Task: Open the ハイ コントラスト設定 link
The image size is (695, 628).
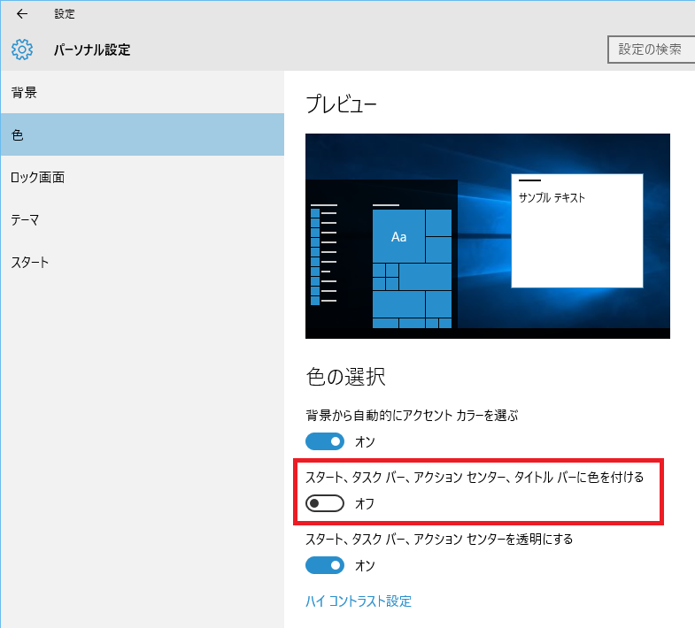Action: pyautogui.click(x=359, y=601)
